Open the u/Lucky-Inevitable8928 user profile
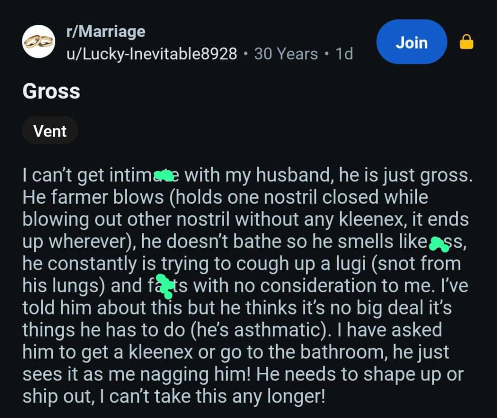 point(151,53)
